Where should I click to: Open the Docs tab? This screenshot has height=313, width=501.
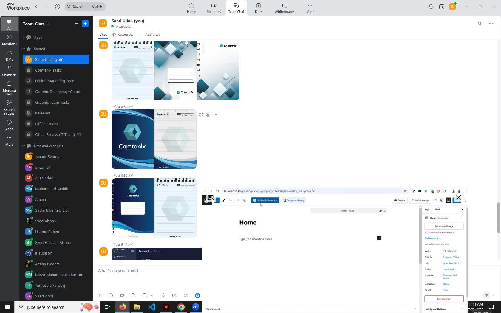[259, 8]
